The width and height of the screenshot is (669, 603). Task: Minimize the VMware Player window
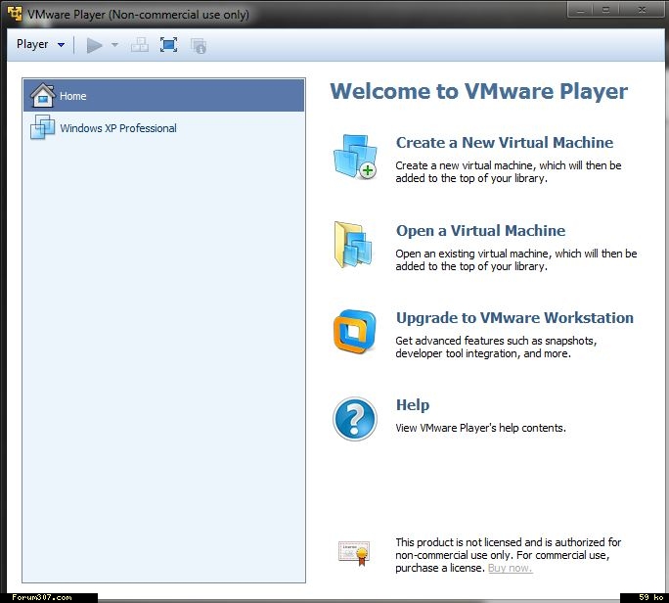click(x=580, y=10)
